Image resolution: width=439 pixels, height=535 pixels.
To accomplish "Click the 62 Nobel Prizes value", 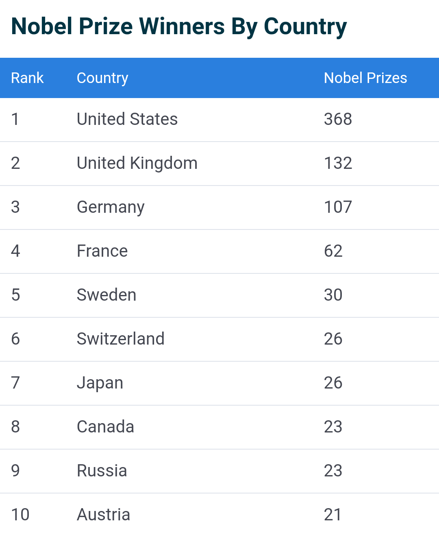I will 333,251.
